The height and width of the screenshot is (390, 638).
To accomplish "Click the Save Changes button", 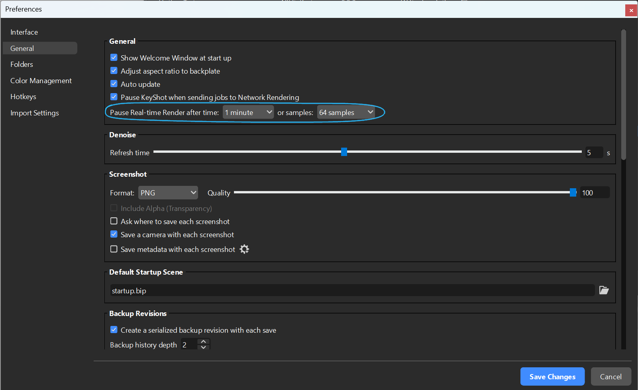I will click(x=552, y=376).
